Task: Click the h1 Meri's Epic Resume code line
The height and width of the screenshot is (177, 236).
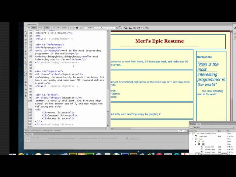Action: click(54, 33)
